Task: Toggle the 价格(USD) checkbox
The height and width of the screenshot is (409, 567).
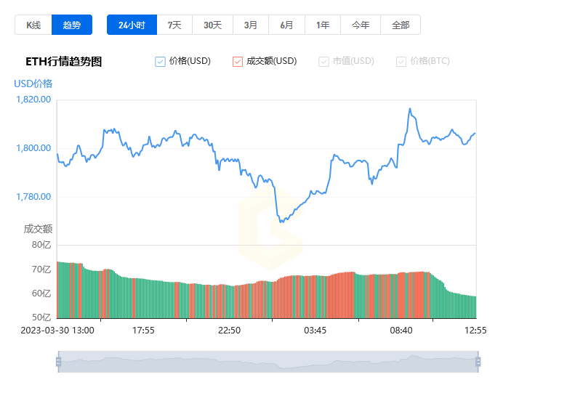Action: [160, 62]
